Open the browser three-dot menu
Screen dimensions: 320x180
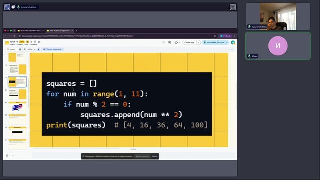pyautogui.click(x=234, y=36)
